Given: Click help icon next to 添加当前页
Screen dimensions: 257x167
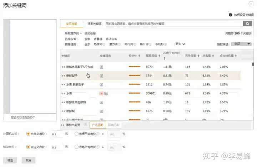Looking at the screenshot, I should pyautogui.click(x=85, y=125).
